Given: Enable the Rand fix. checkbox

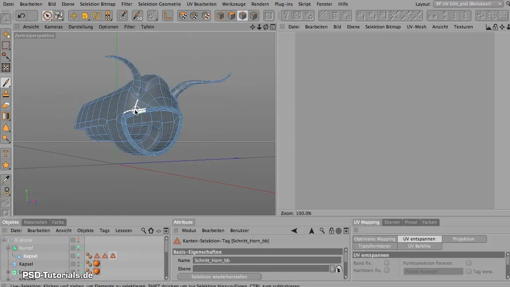Looking at the screenshot, I should point(386,263).
